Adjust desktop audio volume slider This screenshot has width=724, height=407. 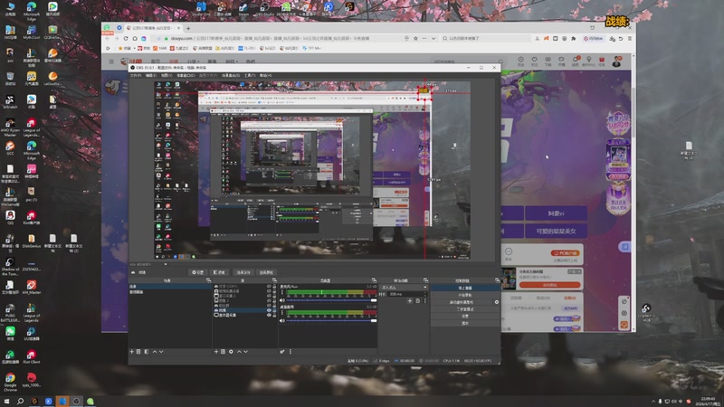click(331, 321)
